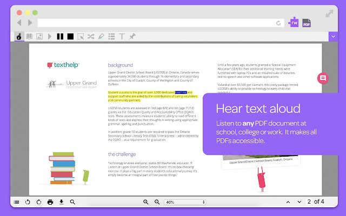Click the browser back arrow
The image size is (346, 216).
19,23
